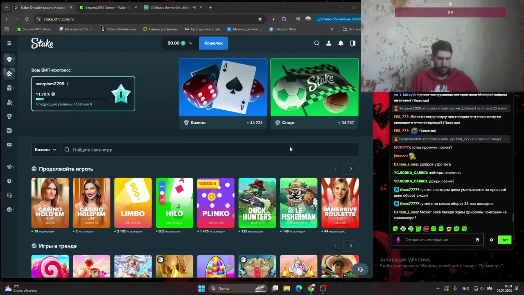Open promotions gift icon in the sidebar

click(x=9, y=88)
